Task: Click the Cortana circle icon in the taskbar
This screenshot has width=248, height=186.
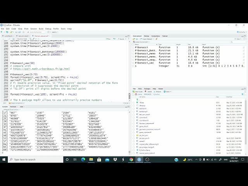Action: point(67,160)
